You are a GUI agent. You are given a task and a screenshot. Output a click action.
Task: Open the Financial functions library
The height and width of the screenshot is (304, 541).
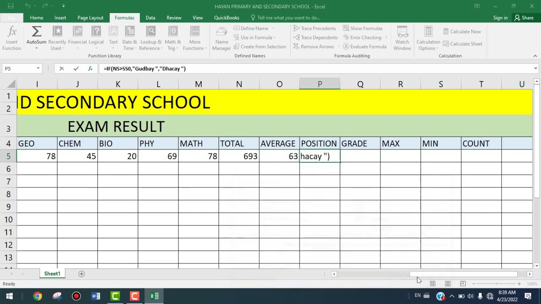pos(77,38)
